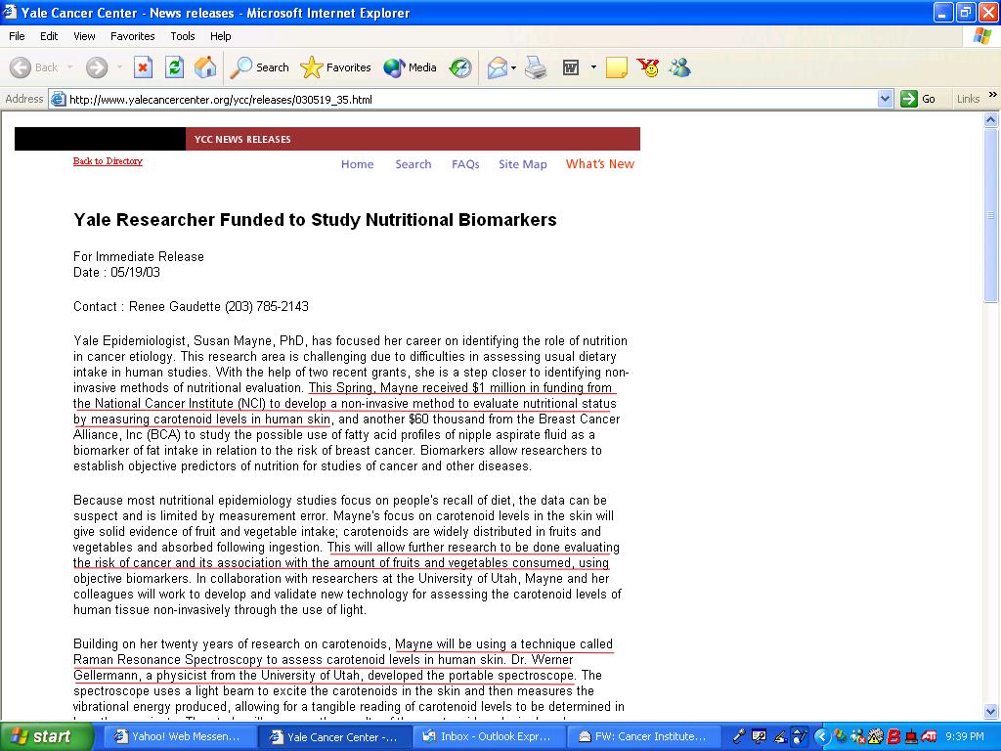This screenshot has width=1001, height=751.
Task: Expand the Mail button dropdown arrow
Action: (x=513, y=67)
